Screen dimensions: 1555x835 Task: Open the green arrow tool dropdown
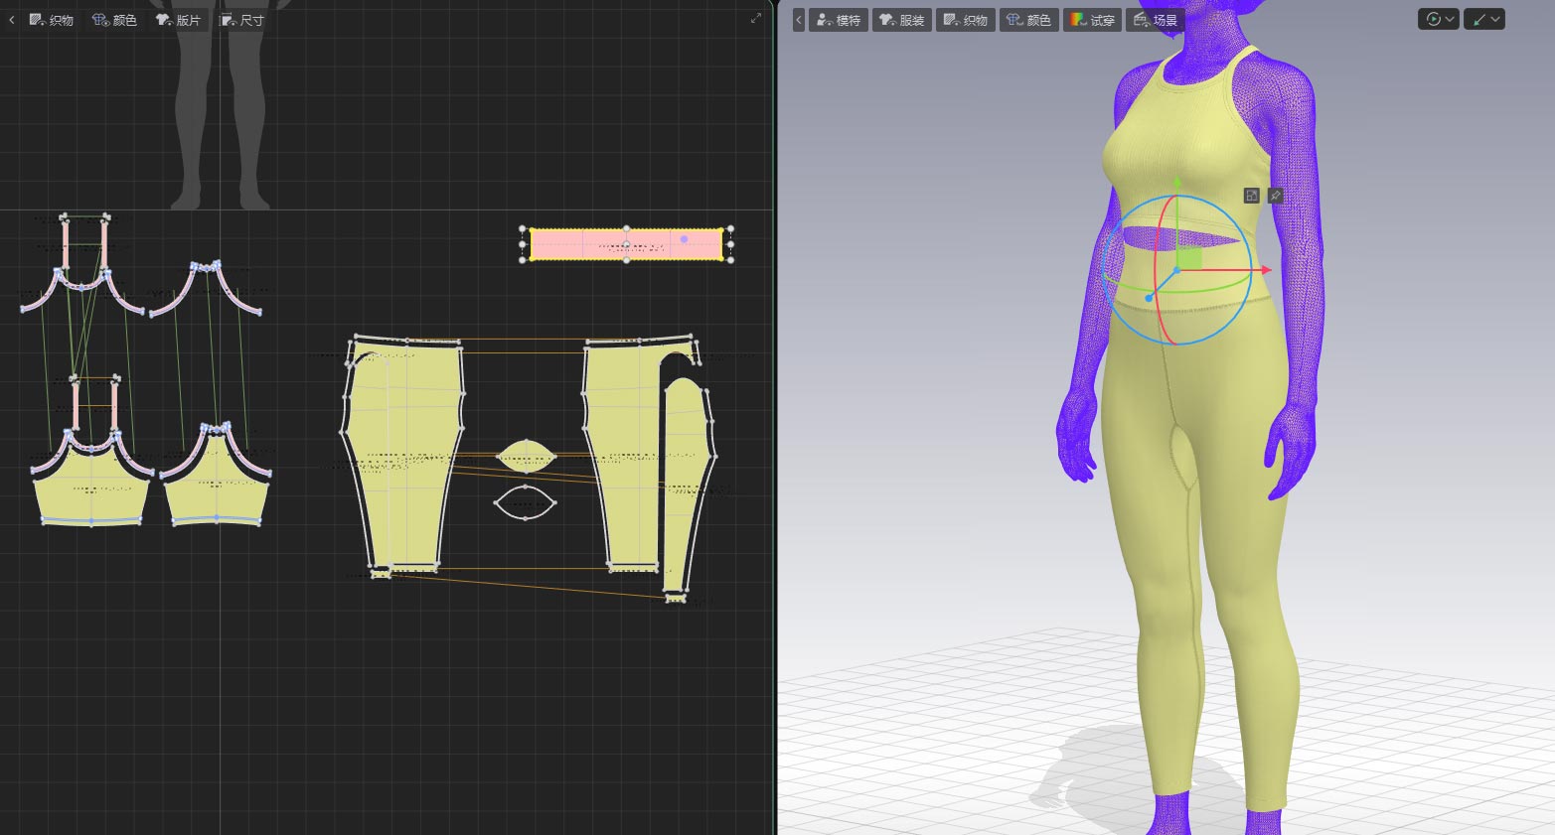click(1484, 19)
